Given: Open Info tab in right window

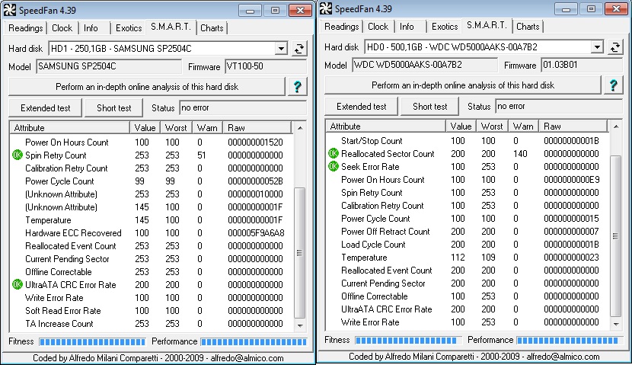Looking at the screenshot, I should click(407, 27).
